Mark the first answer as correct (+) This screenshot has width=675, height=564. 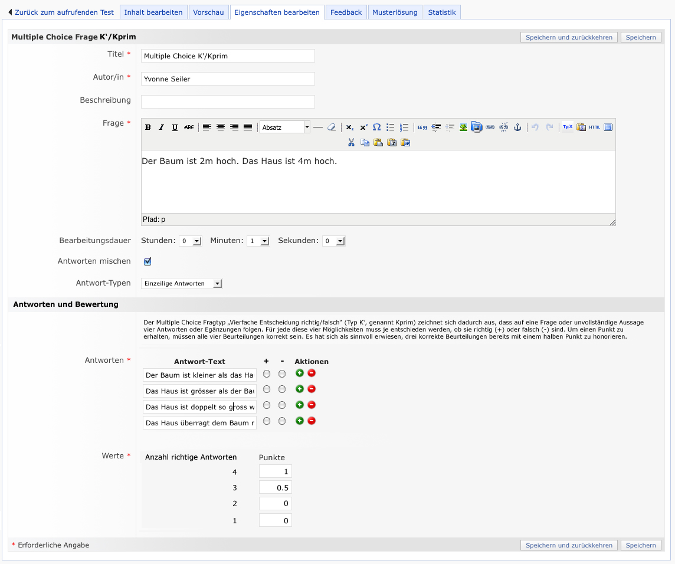point(267,373)
